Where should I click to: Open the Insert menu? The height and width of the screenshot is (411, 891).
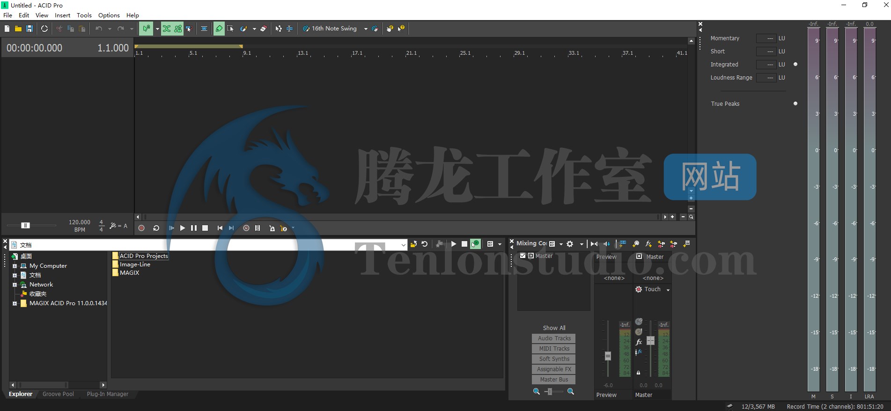click(63, 15)
